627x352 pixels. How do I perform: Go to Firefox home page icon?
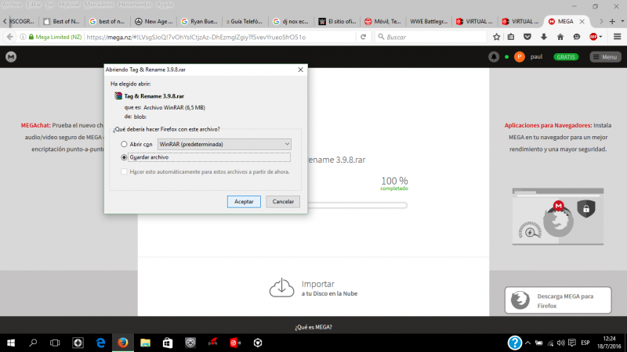(560, 37)
